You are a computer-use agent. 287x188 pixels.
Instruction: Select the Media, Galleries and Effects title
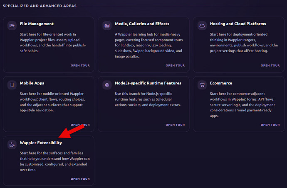pos(142,24)
